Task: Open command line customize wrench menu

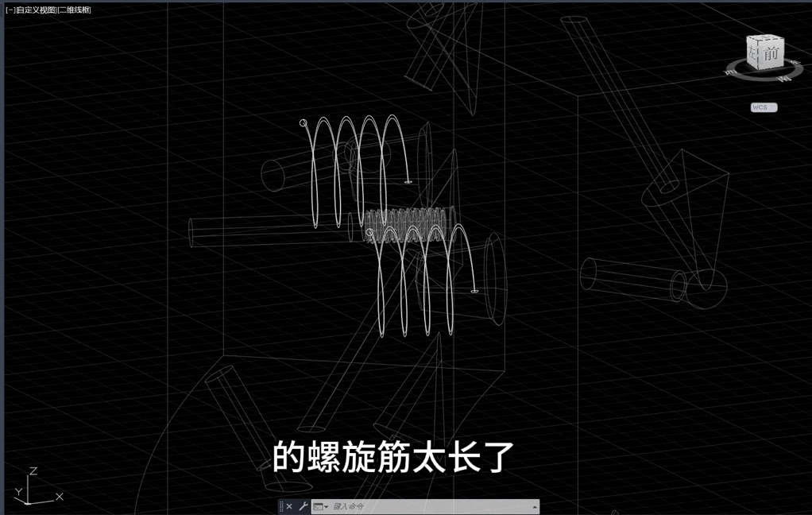Action: (x=304, y=506)
